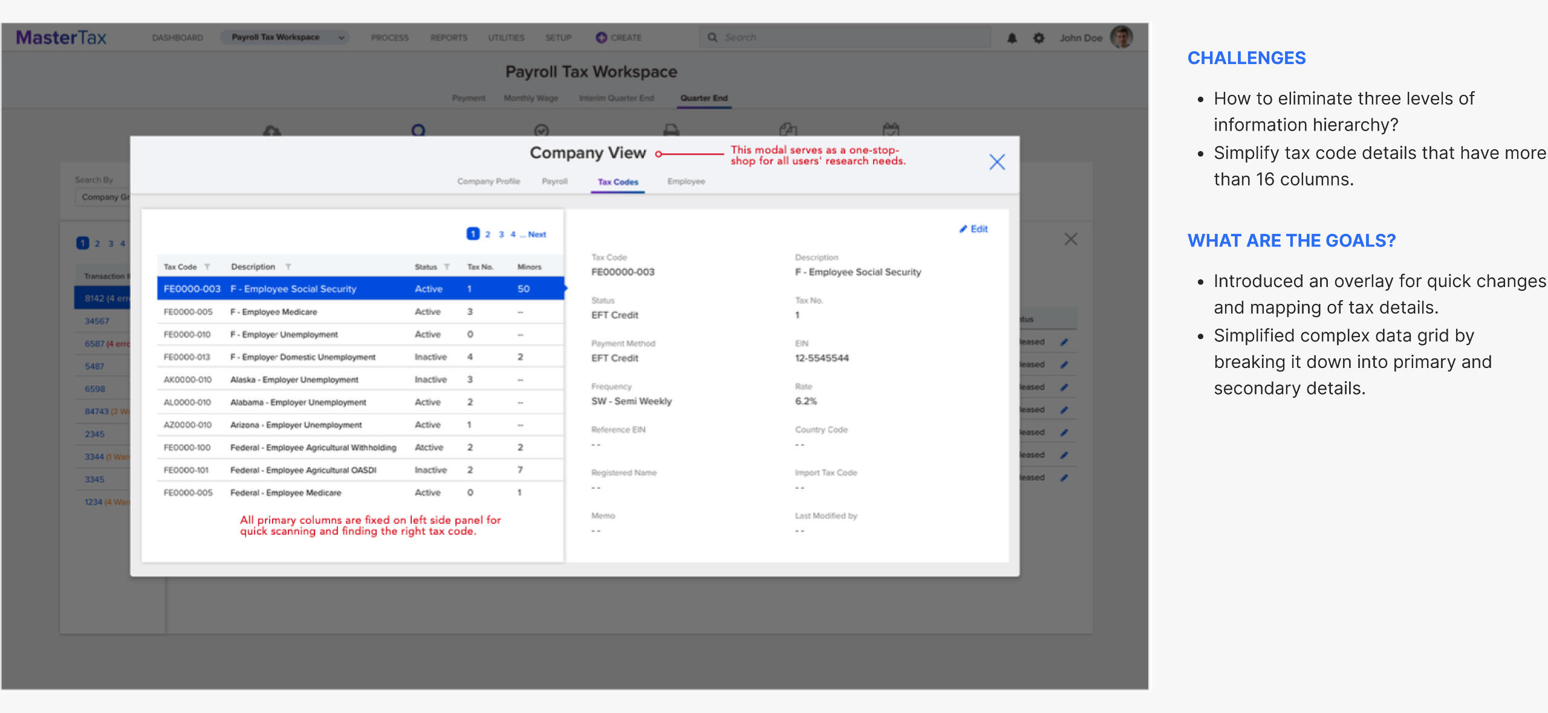Click the Description column filter icon

[x=288, y=267]
